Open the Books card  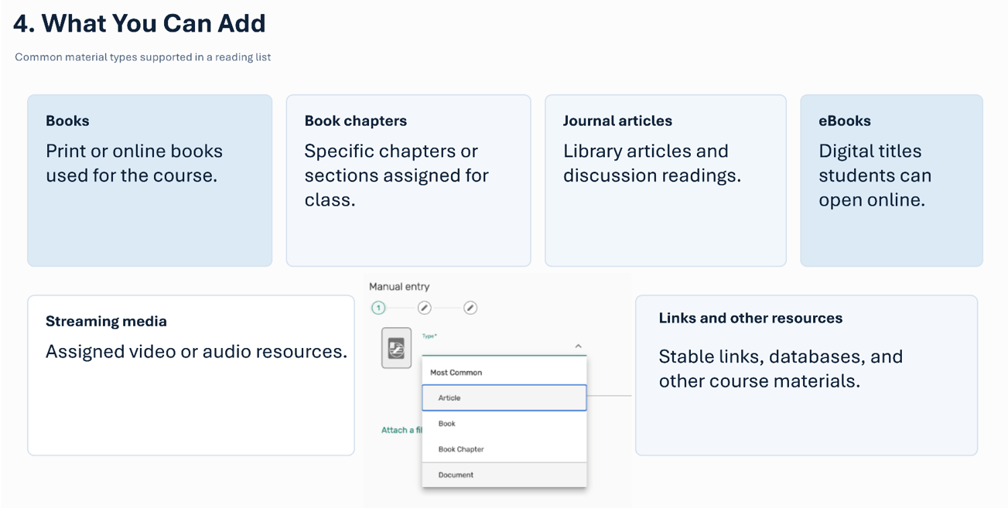click(x=150, y=180)
